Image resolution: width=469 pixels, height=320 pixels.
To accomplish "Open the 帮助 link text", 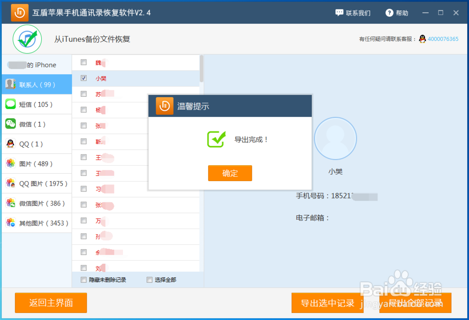I will (402, 13).
